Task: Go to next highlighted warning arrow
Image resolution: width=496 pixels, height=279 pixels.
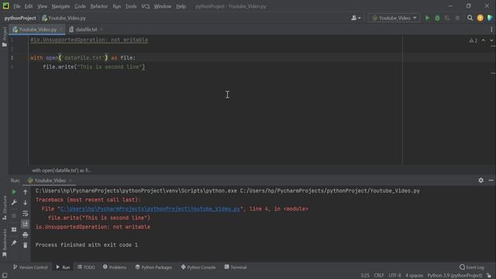Action: point(491,40)
